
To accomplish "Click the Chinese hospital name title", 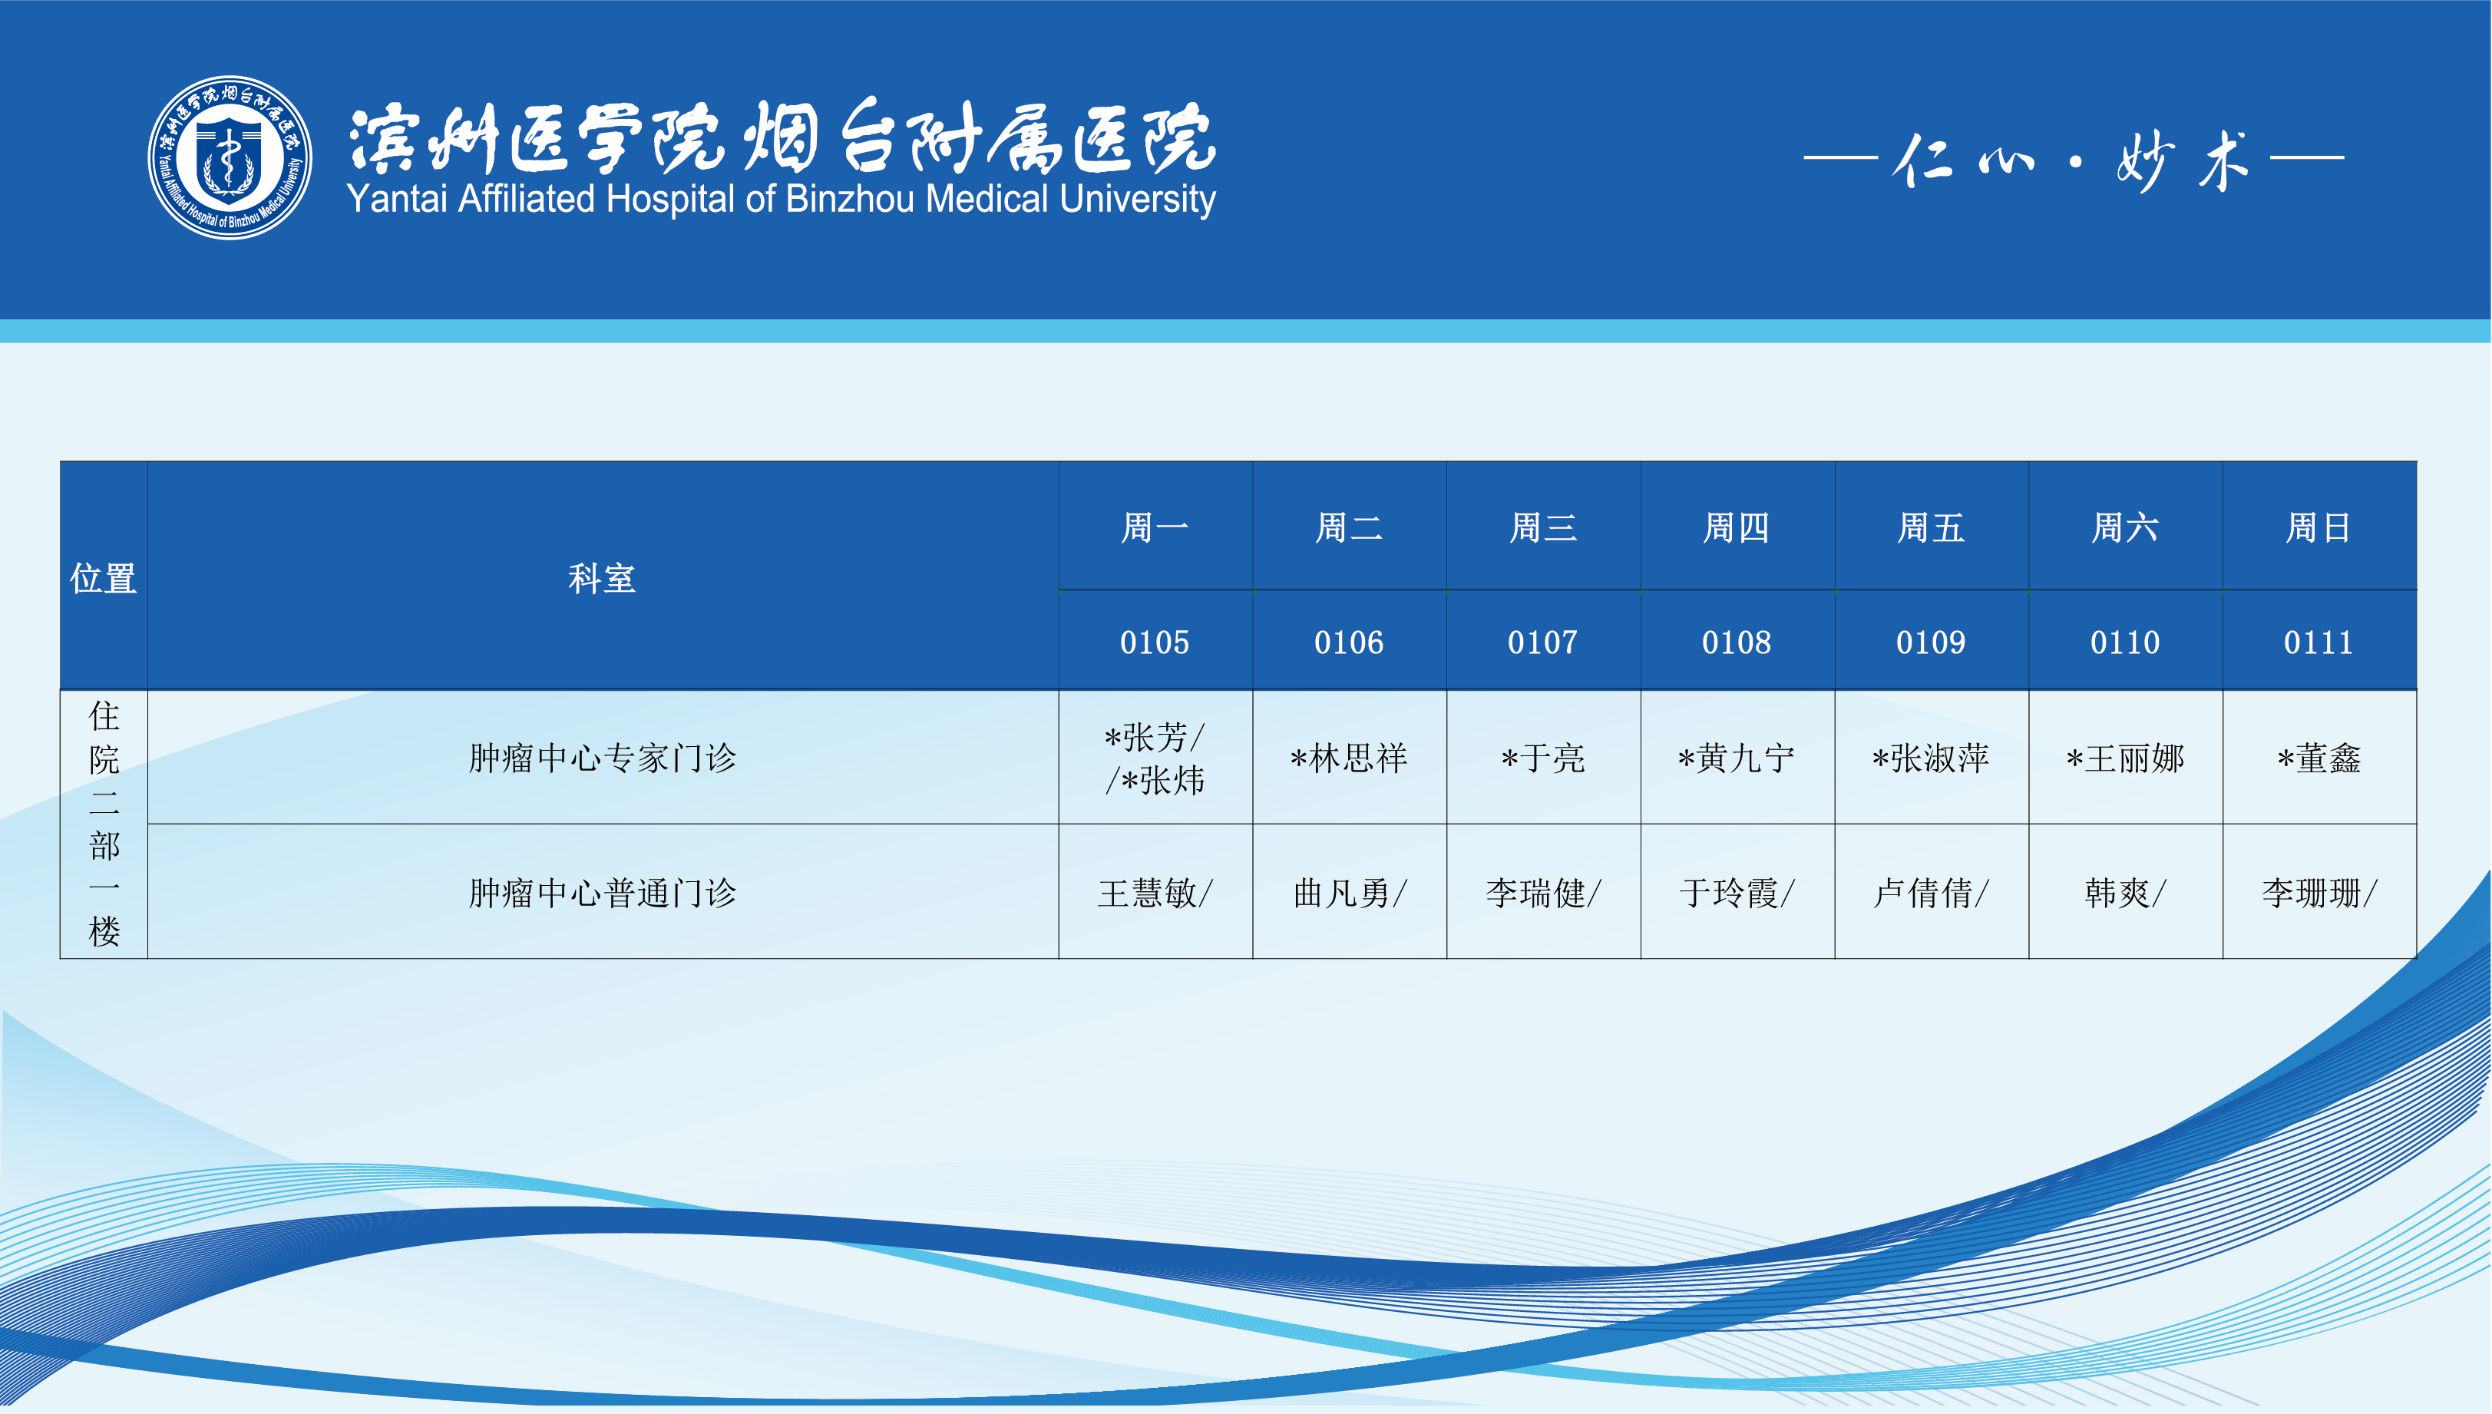I will tap(782, 138).
